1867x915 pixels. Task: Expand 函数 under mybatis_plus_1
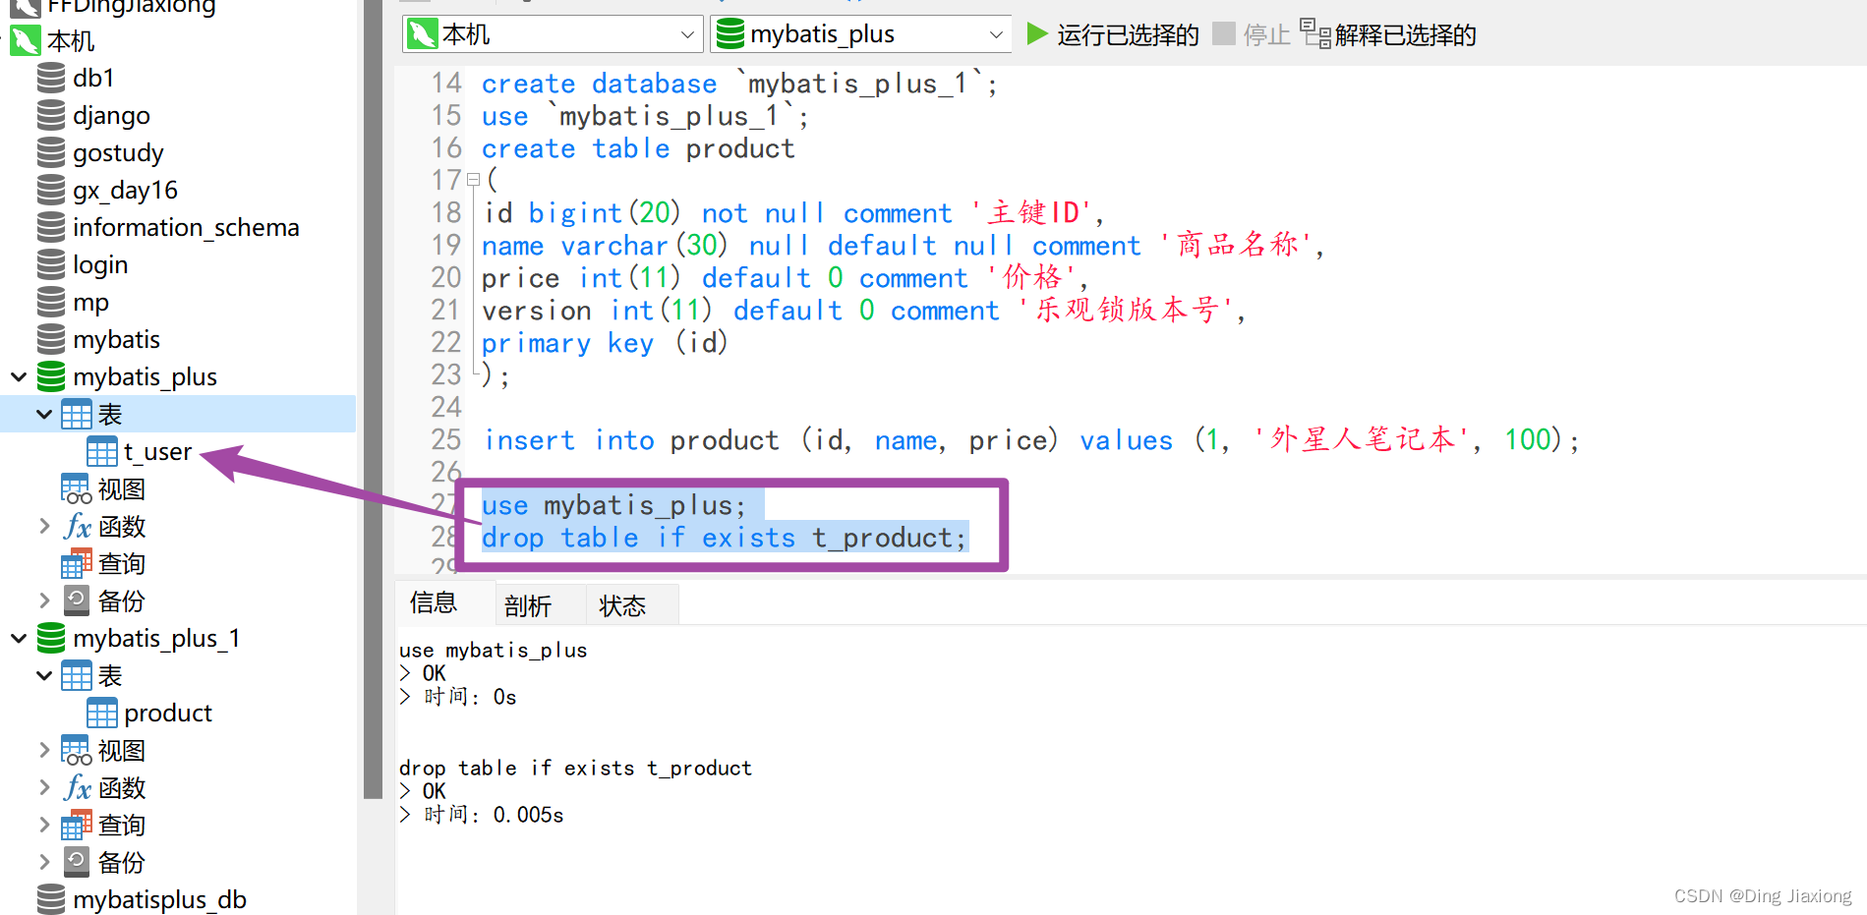point(44,787)
